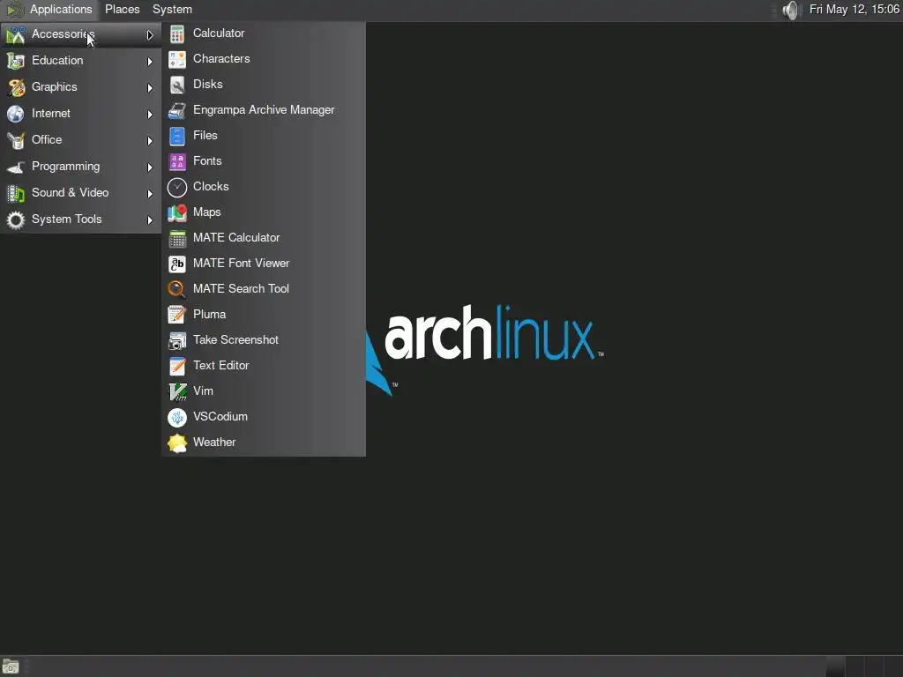Screen dimensions: 903x677
Task: Choose the MATE Search Tool label
Action: [x=242, y=289]
